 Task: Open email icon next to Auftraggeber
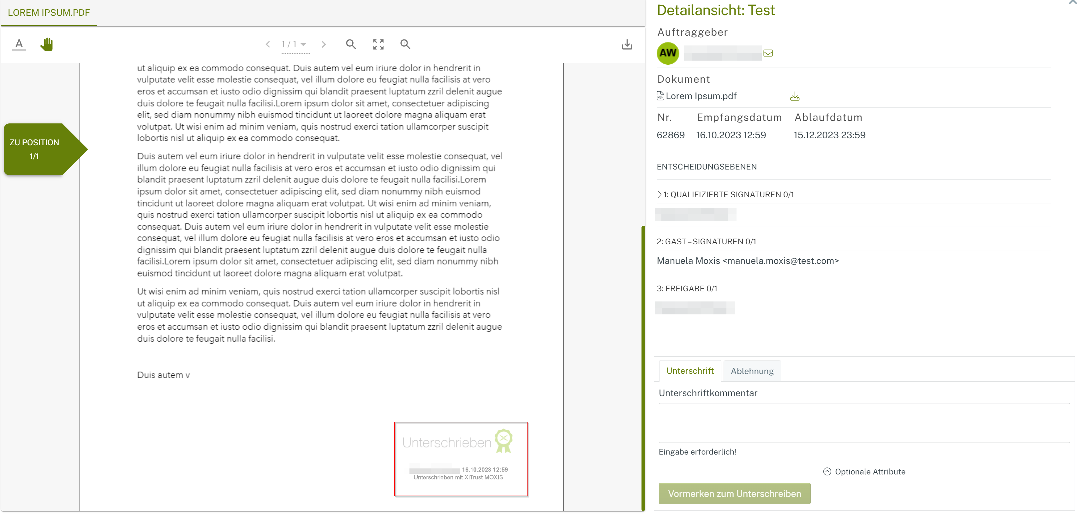[768, 53]
